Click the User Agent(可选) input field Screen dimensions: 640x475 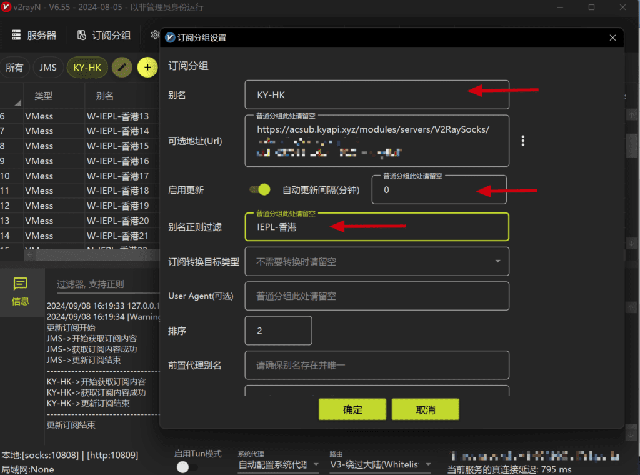(377, 296)
